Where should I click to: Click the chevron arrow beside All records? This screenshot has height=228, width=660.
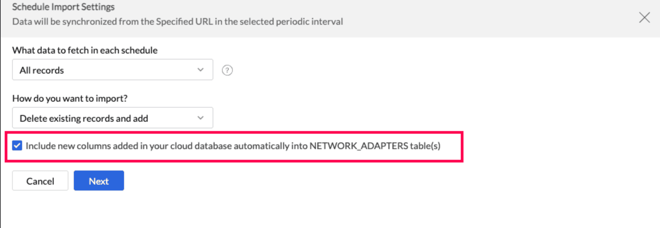(x=201, y=70)
